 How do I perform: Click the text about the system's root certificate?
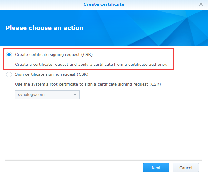[88, 84]
